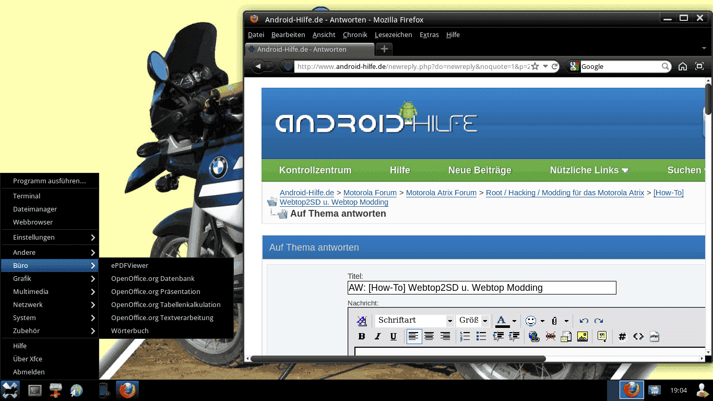Open the Extras menu
Viewport: 713px width, 401px height.
429,34
